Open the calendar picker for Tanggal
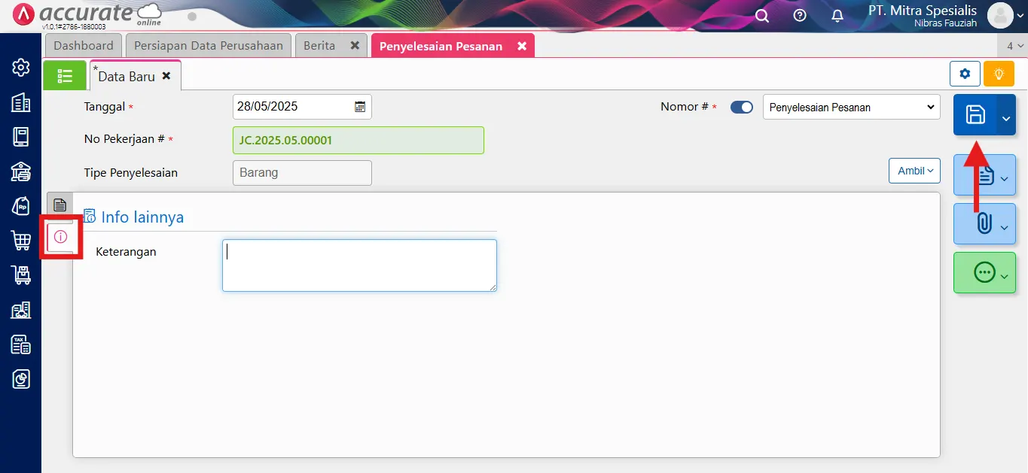This screenshot has width=1028, height=473. click(360, 107)
